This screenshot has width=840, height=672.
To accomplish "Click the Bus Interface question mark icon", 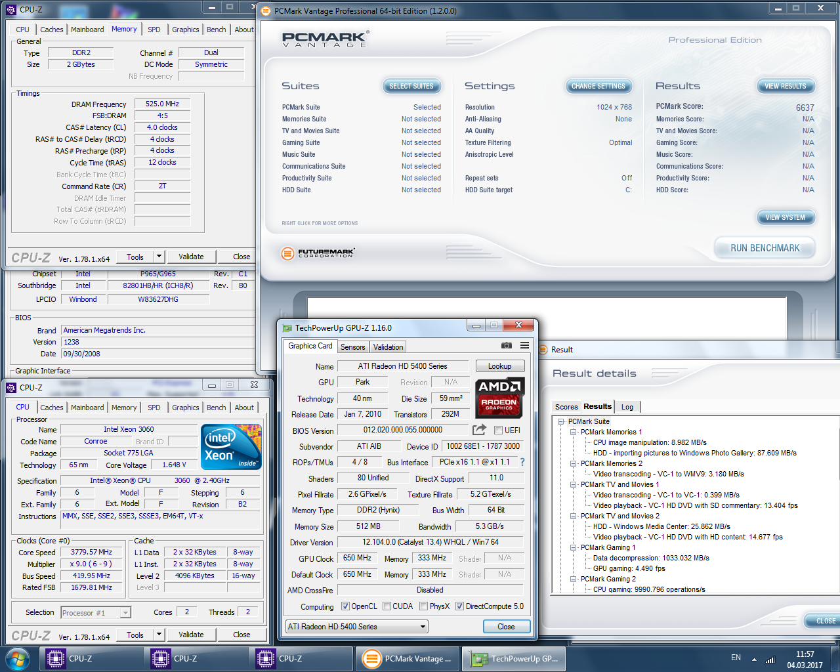I will [522, 462].
